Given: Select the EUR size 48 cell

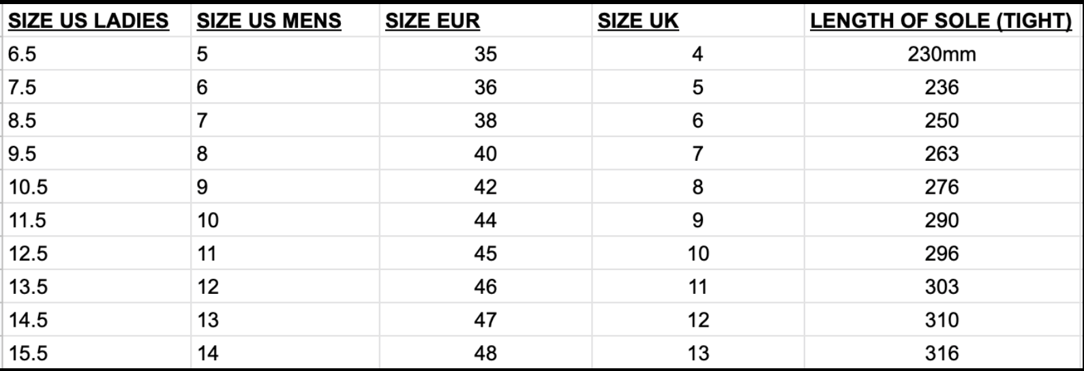Looking at the screenshot, I should pyautogui.click(x=485, y=353).
